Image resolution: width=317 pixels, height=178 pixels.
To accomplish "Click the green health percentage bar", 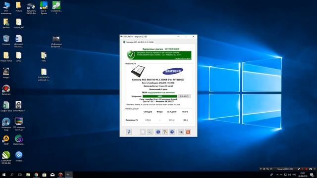I will point(159,96).
